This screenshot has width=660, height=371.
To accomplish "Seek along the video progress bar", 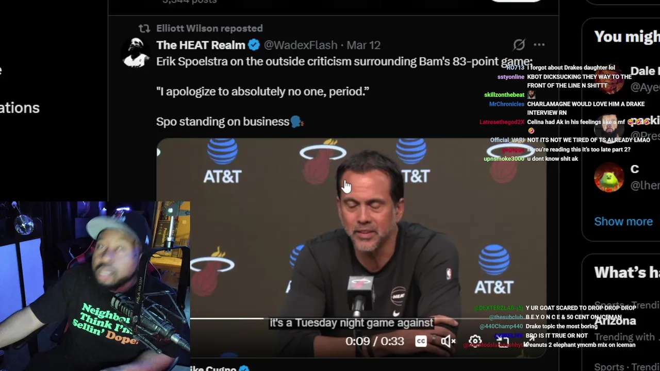I will 368,318.
